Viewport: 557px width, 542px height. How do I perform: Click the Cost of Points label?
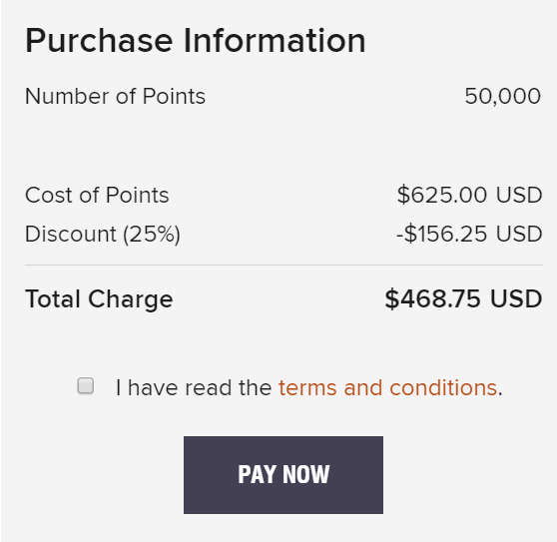click(97, 195)
